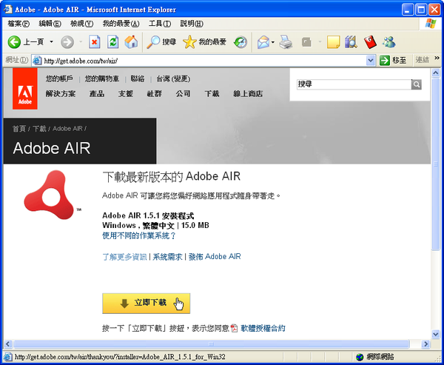Click the red book toolbar icon

click(370, 42)
